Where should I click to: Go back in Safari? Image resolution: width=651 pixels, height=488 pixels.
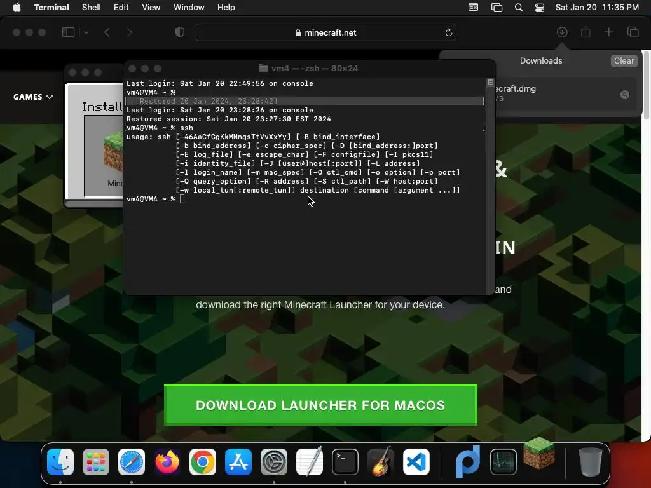(x=107, y=32)
